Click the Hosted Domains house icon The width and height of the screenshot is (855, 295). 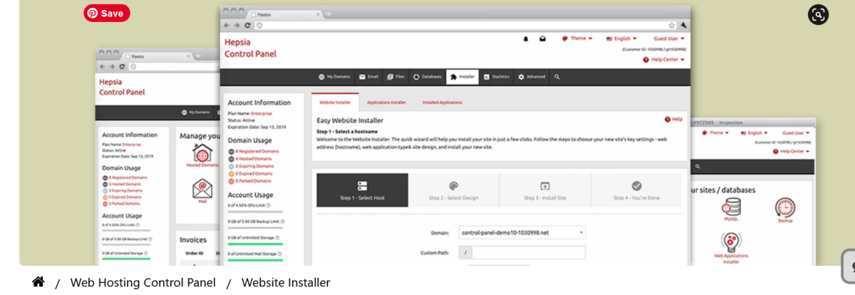tap(202, 154)
